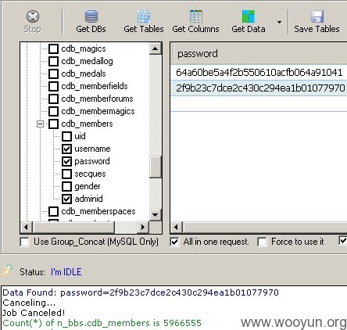This screenshot has height=330, width=347.
Task: Disable the All in one request checkbox
Action: pyautogui.click(x=174, y=242)
